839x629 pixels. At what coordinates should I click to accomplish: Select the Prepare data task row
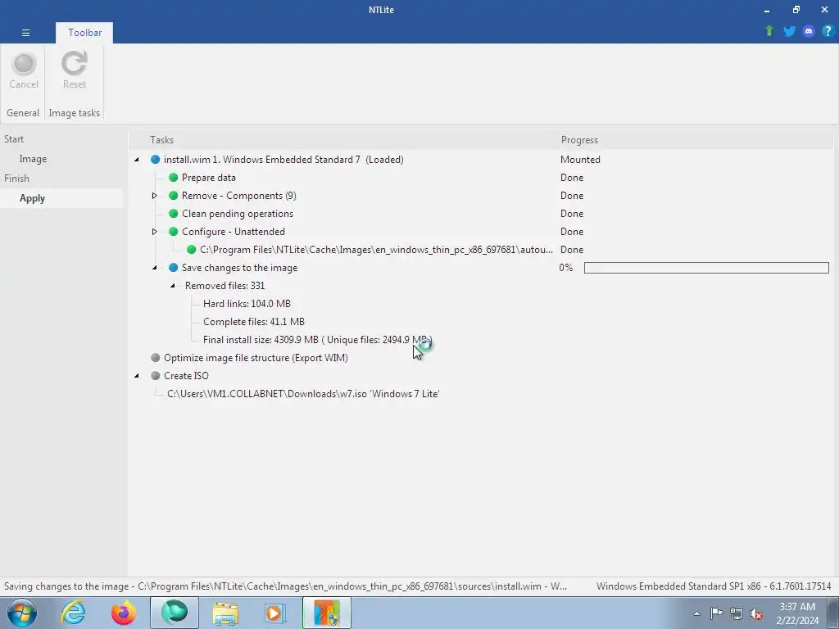(209, 178)
